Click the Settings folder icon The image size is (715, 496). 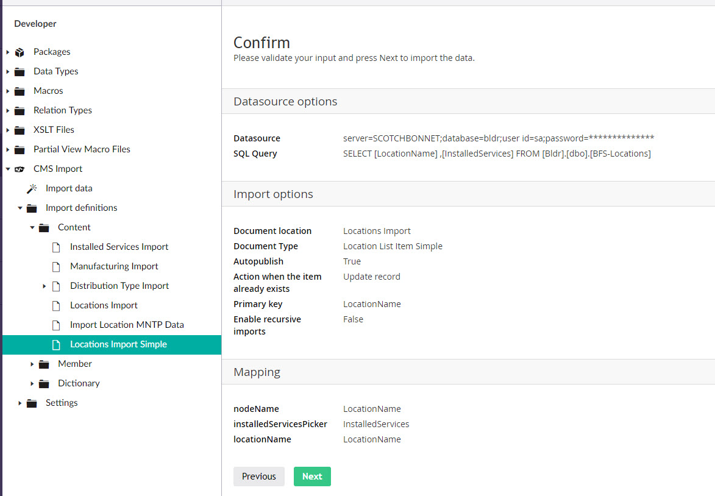(32, 403)
